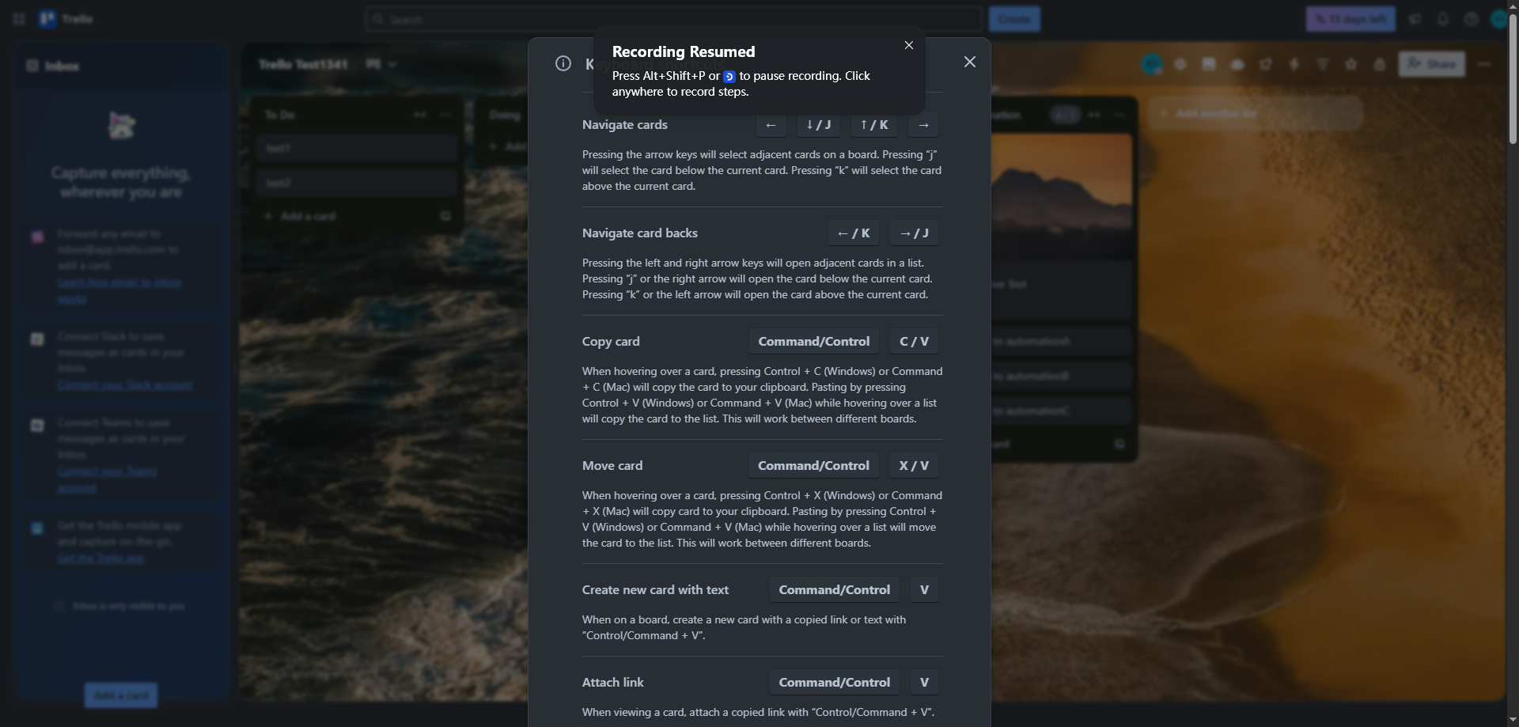The width and height of the screenshot is (1519, 727).
Task: Click the ← / K key in Navigate card backs
Action: 853,233
